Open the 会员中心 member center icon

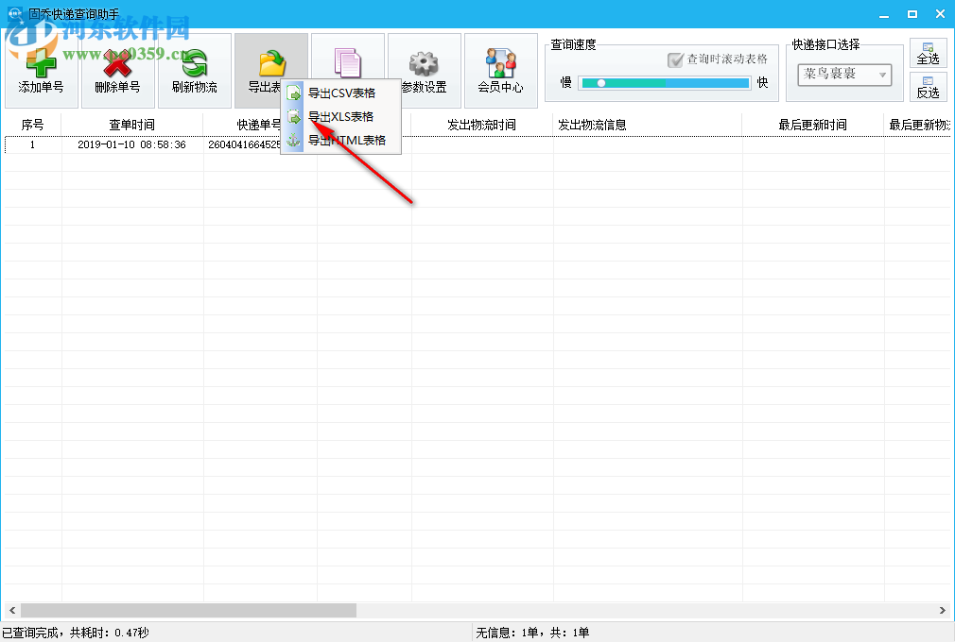[x=500, y=59]
